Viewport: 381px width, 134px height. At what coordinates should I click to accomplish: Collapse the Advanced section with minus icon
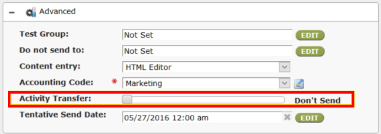point(11,13)
